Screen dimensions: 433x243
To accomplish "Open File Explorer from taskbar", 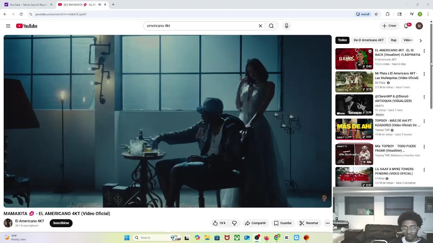I will pos(207,238).
